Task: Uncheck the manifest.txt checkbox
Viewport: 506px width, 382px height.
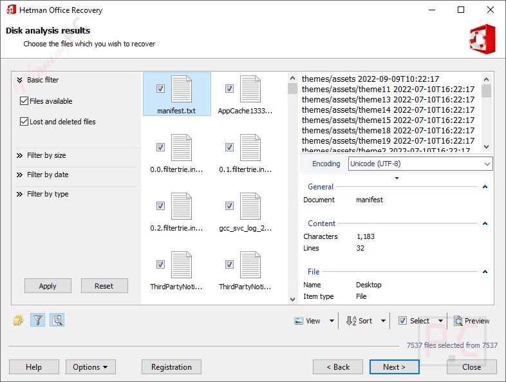Action: (x=160, y=88)
